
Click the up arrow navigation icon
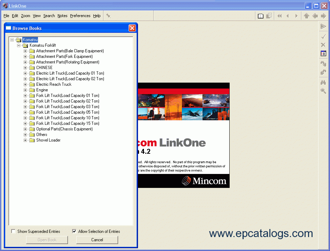click(307, 16)
